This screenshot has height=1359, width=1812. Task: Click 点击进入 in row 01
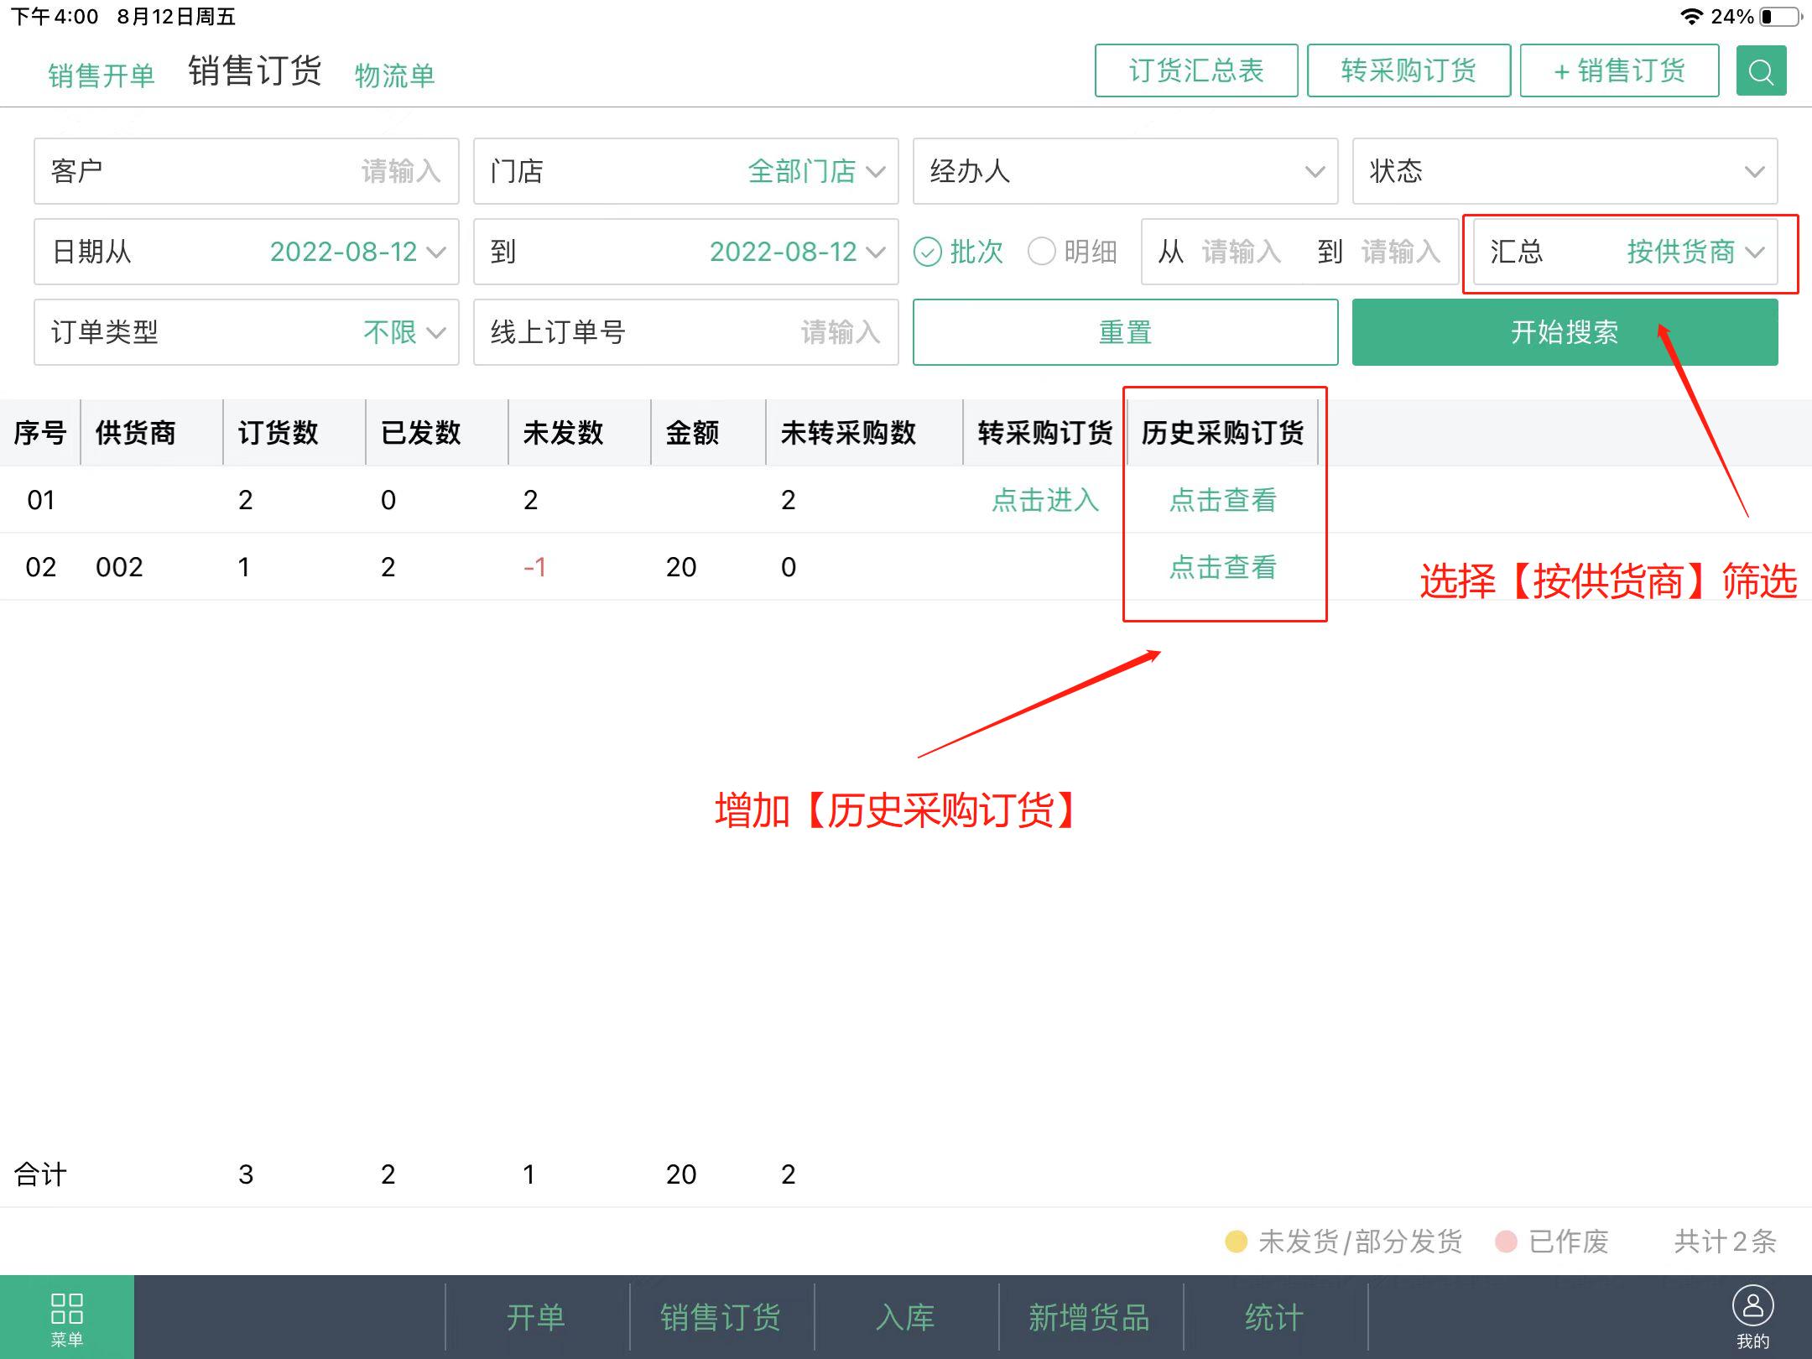[x=1045, y=500]
